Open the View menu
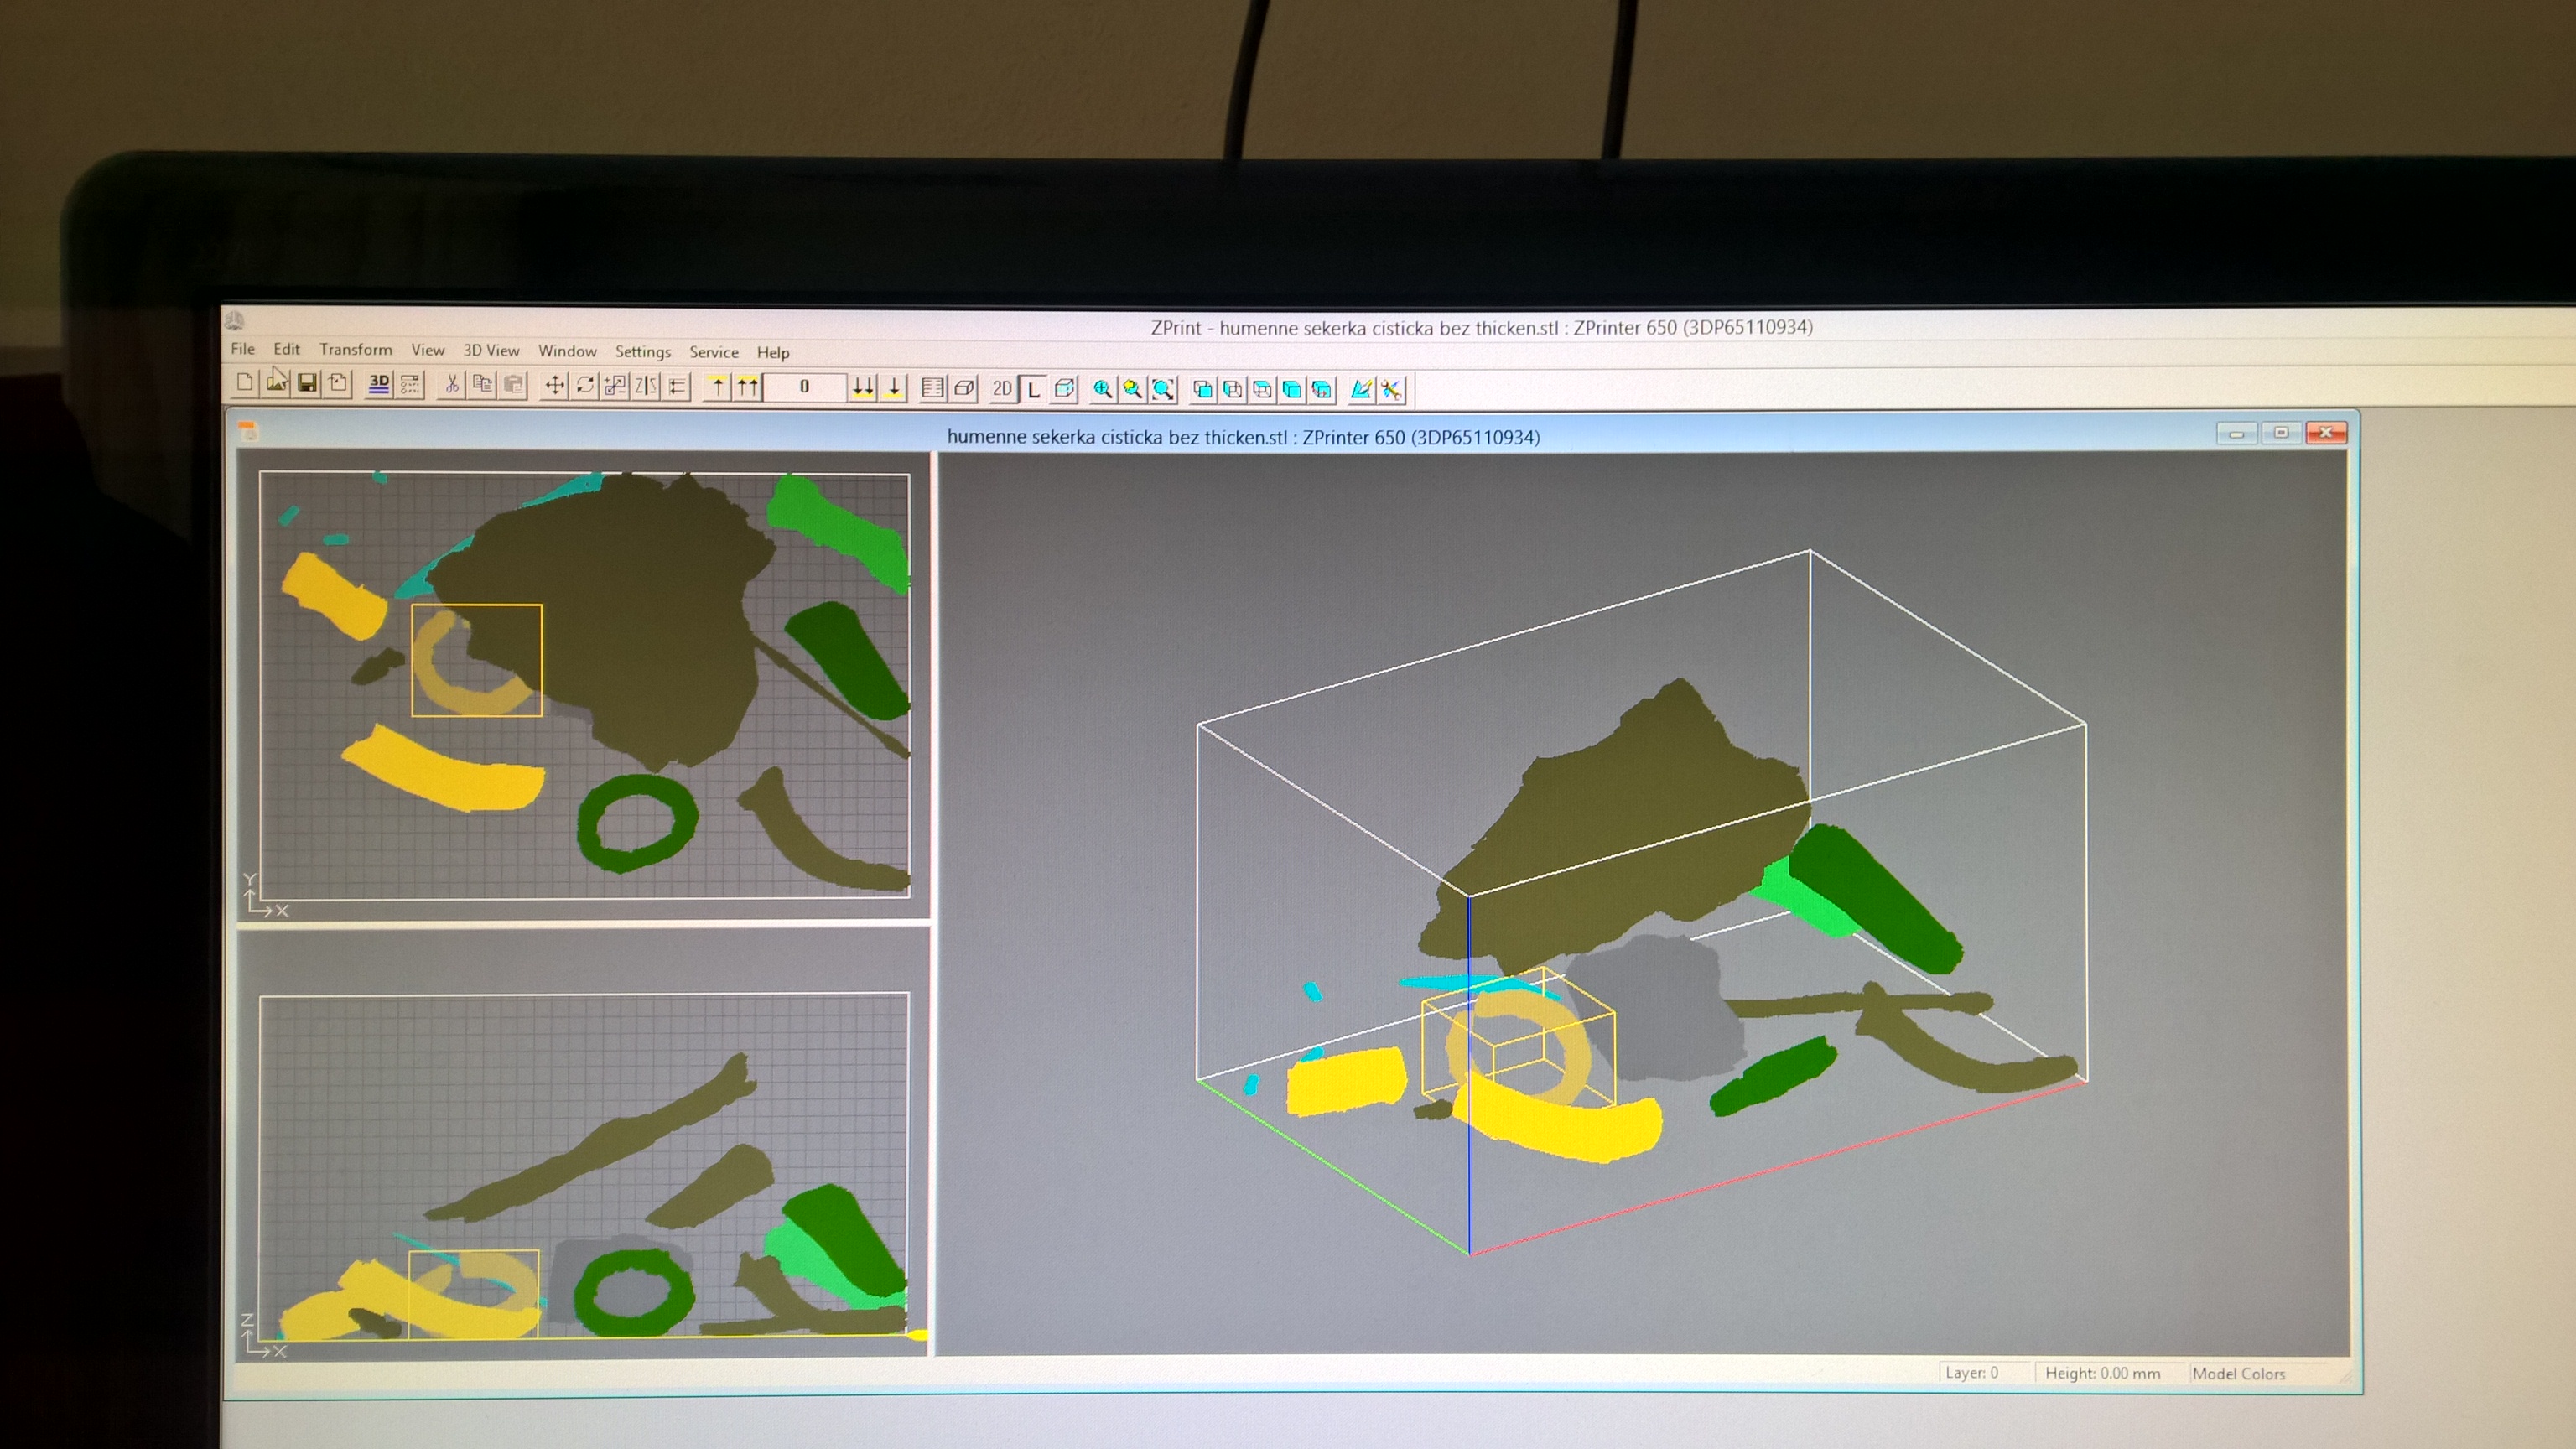This screenshot has width=2576, height=1449. tap(428, 350)
